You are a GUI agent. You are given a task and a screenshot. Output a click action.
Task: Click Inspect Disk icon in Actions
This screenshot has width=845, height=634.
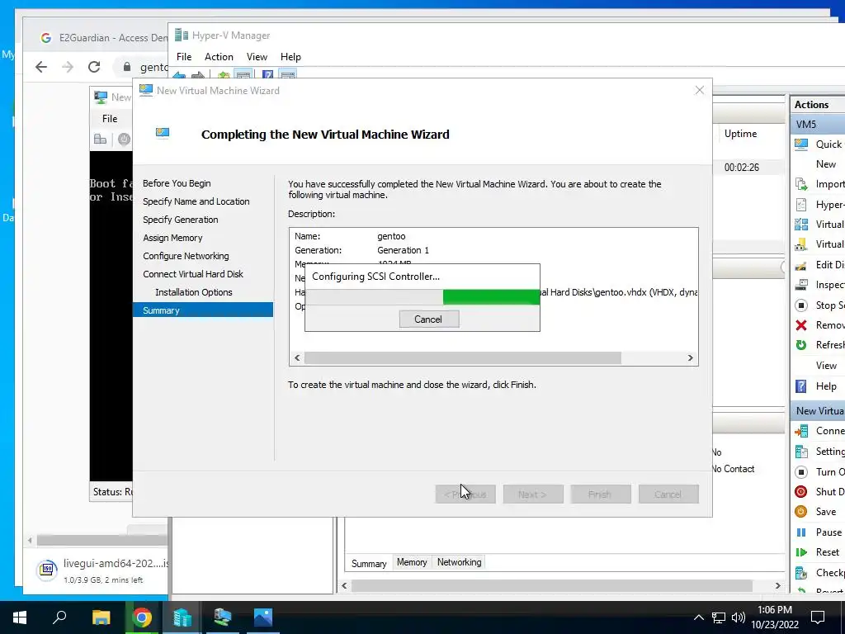coord(801,285)
